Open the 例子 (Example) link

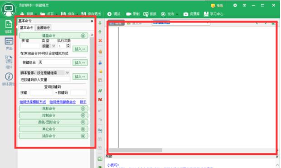[83, 102]
